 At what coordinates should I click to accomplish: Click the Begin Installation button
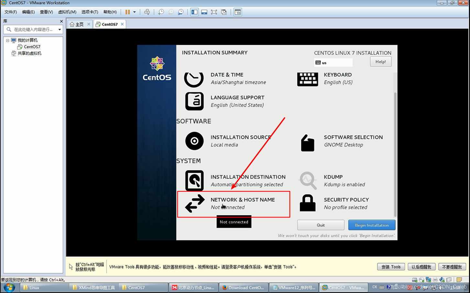pyautogui.click(x=372, y=225)
